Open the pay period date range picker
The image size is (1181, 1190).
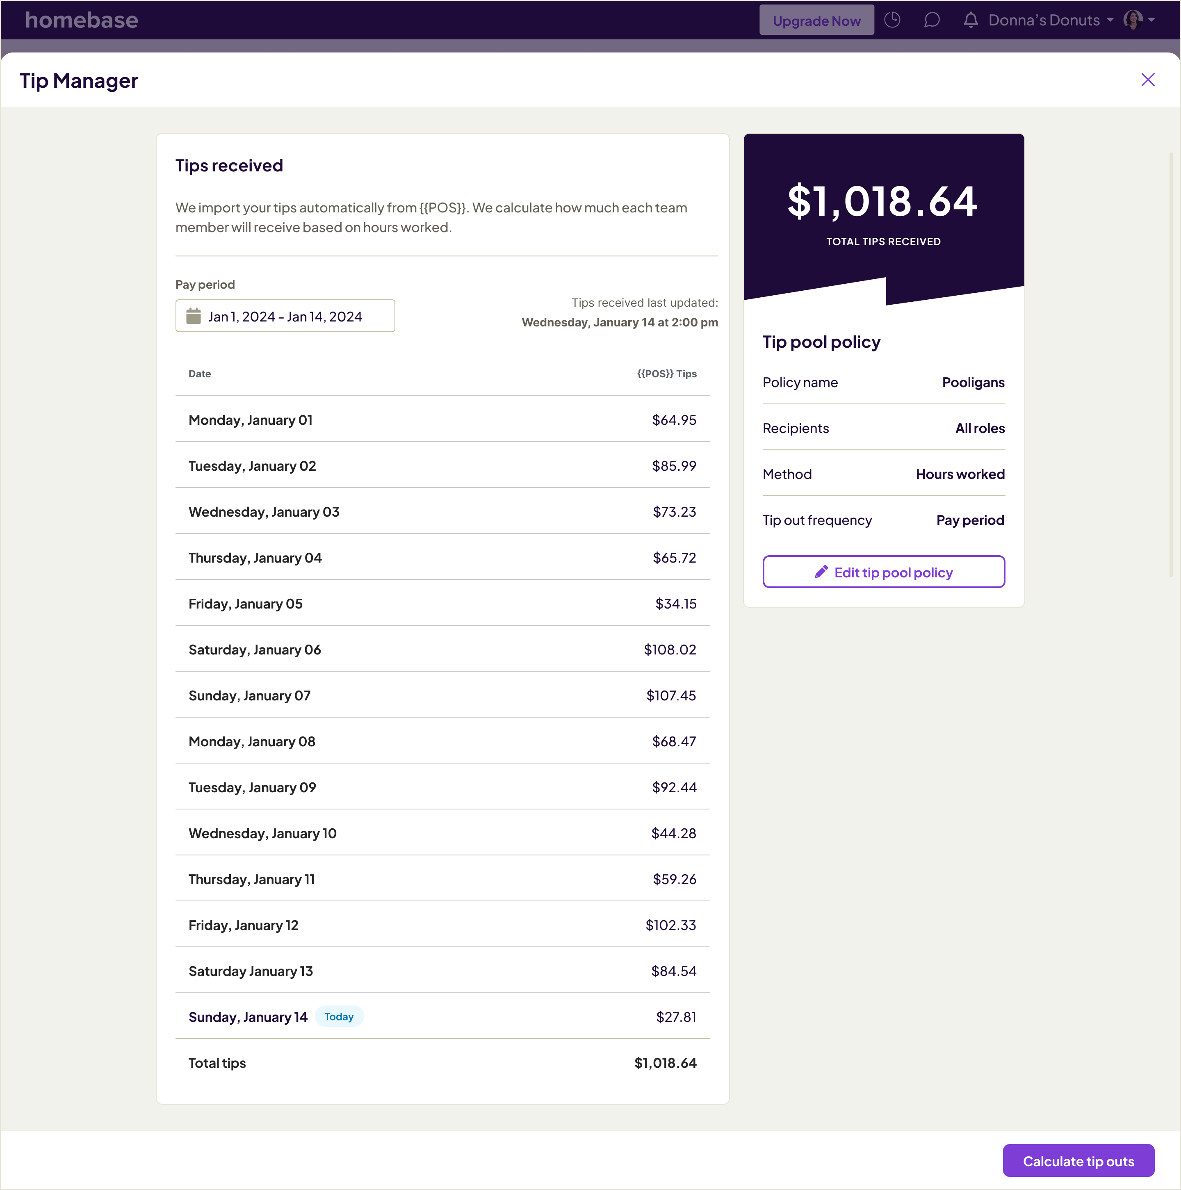tap(285, 316)
